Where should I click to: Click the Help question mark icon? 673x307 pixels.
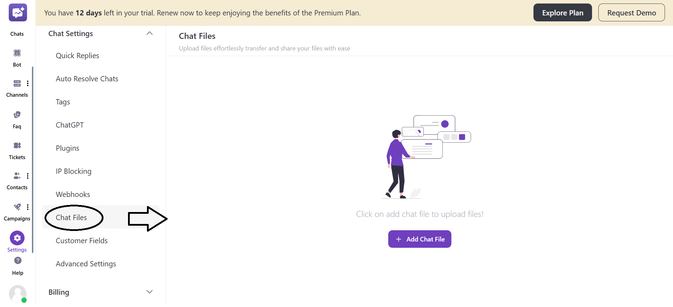(x=17, y=261)
